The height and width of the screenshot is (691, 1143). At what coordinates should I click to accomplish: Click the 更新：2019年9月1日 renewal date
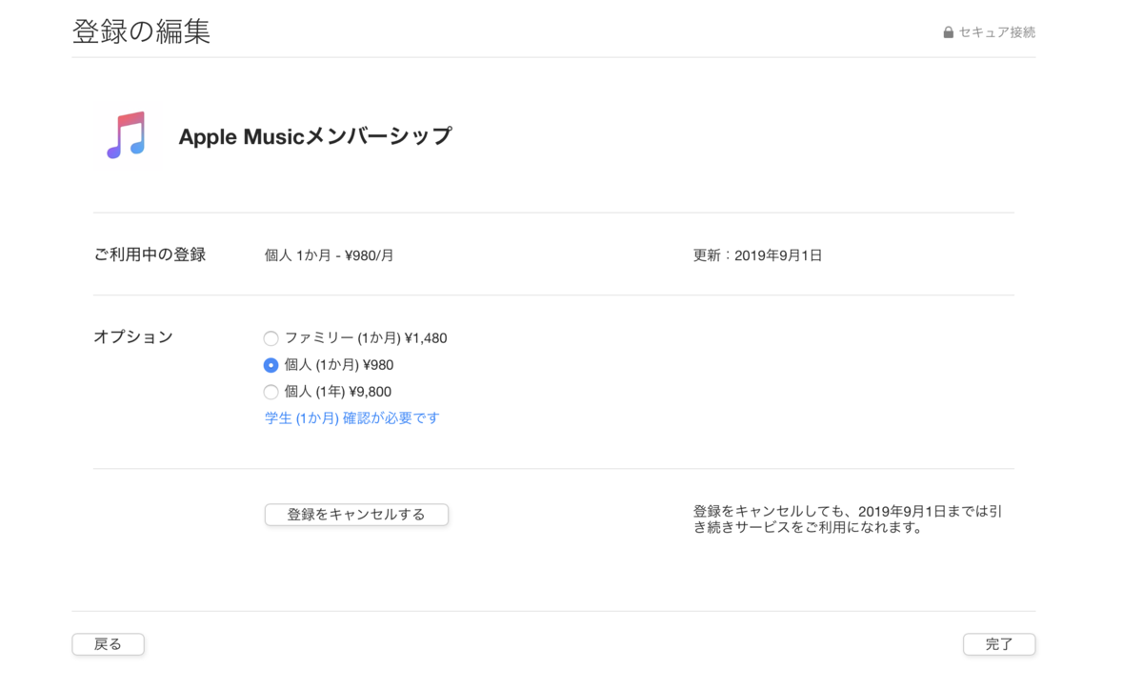click(x=757, y=254)
